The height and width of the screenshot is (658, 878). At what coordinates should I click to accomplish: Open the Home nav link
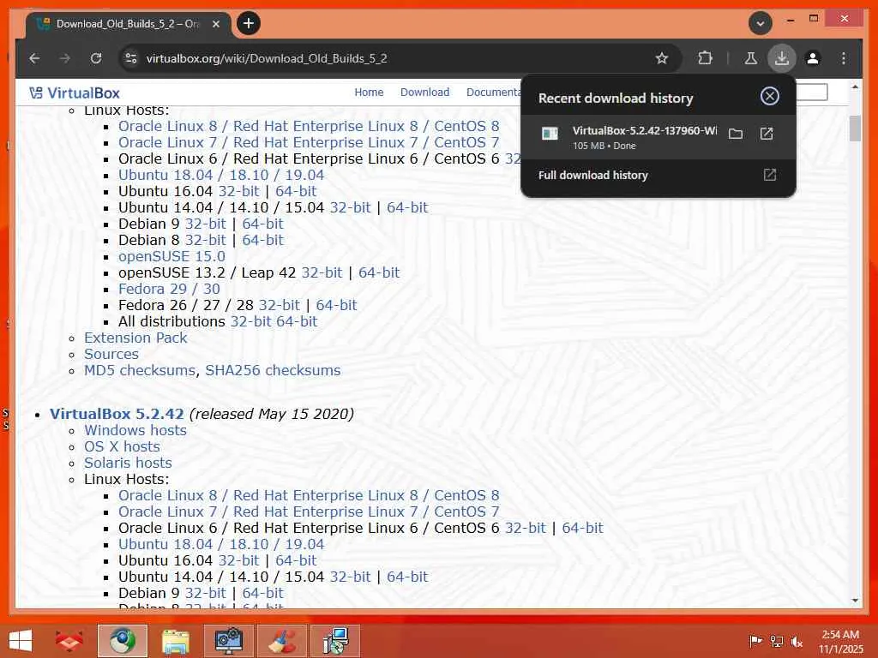pos(369,93)
